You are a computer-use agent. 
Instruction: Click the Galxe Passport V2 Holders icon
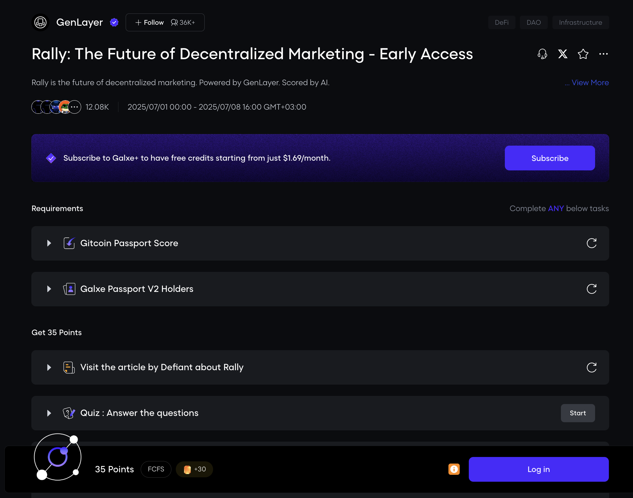point(69,289)
